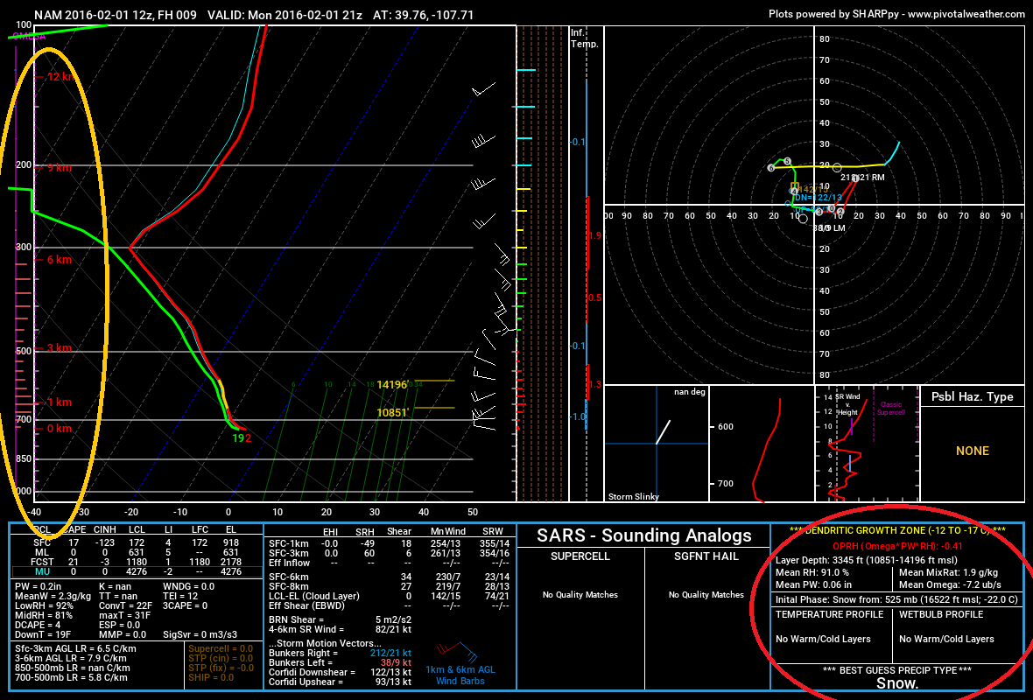Viewport: 1033px width, 700px height.
Task: Click the www.pivotalweather.com credit link
Action: [x=966, y=14]
